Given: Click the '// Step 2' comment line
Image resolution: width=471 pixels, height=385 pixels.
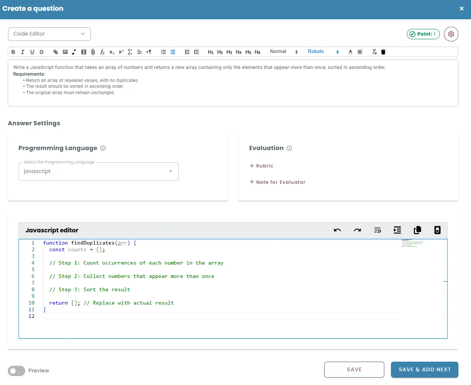Looking at the screenshot, I should pos(132,276).
